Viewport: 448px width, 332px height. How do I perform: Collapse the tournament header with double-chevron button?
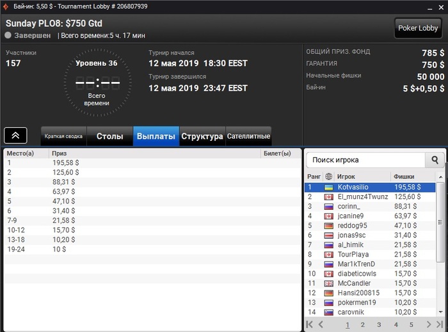pos(15,136)
